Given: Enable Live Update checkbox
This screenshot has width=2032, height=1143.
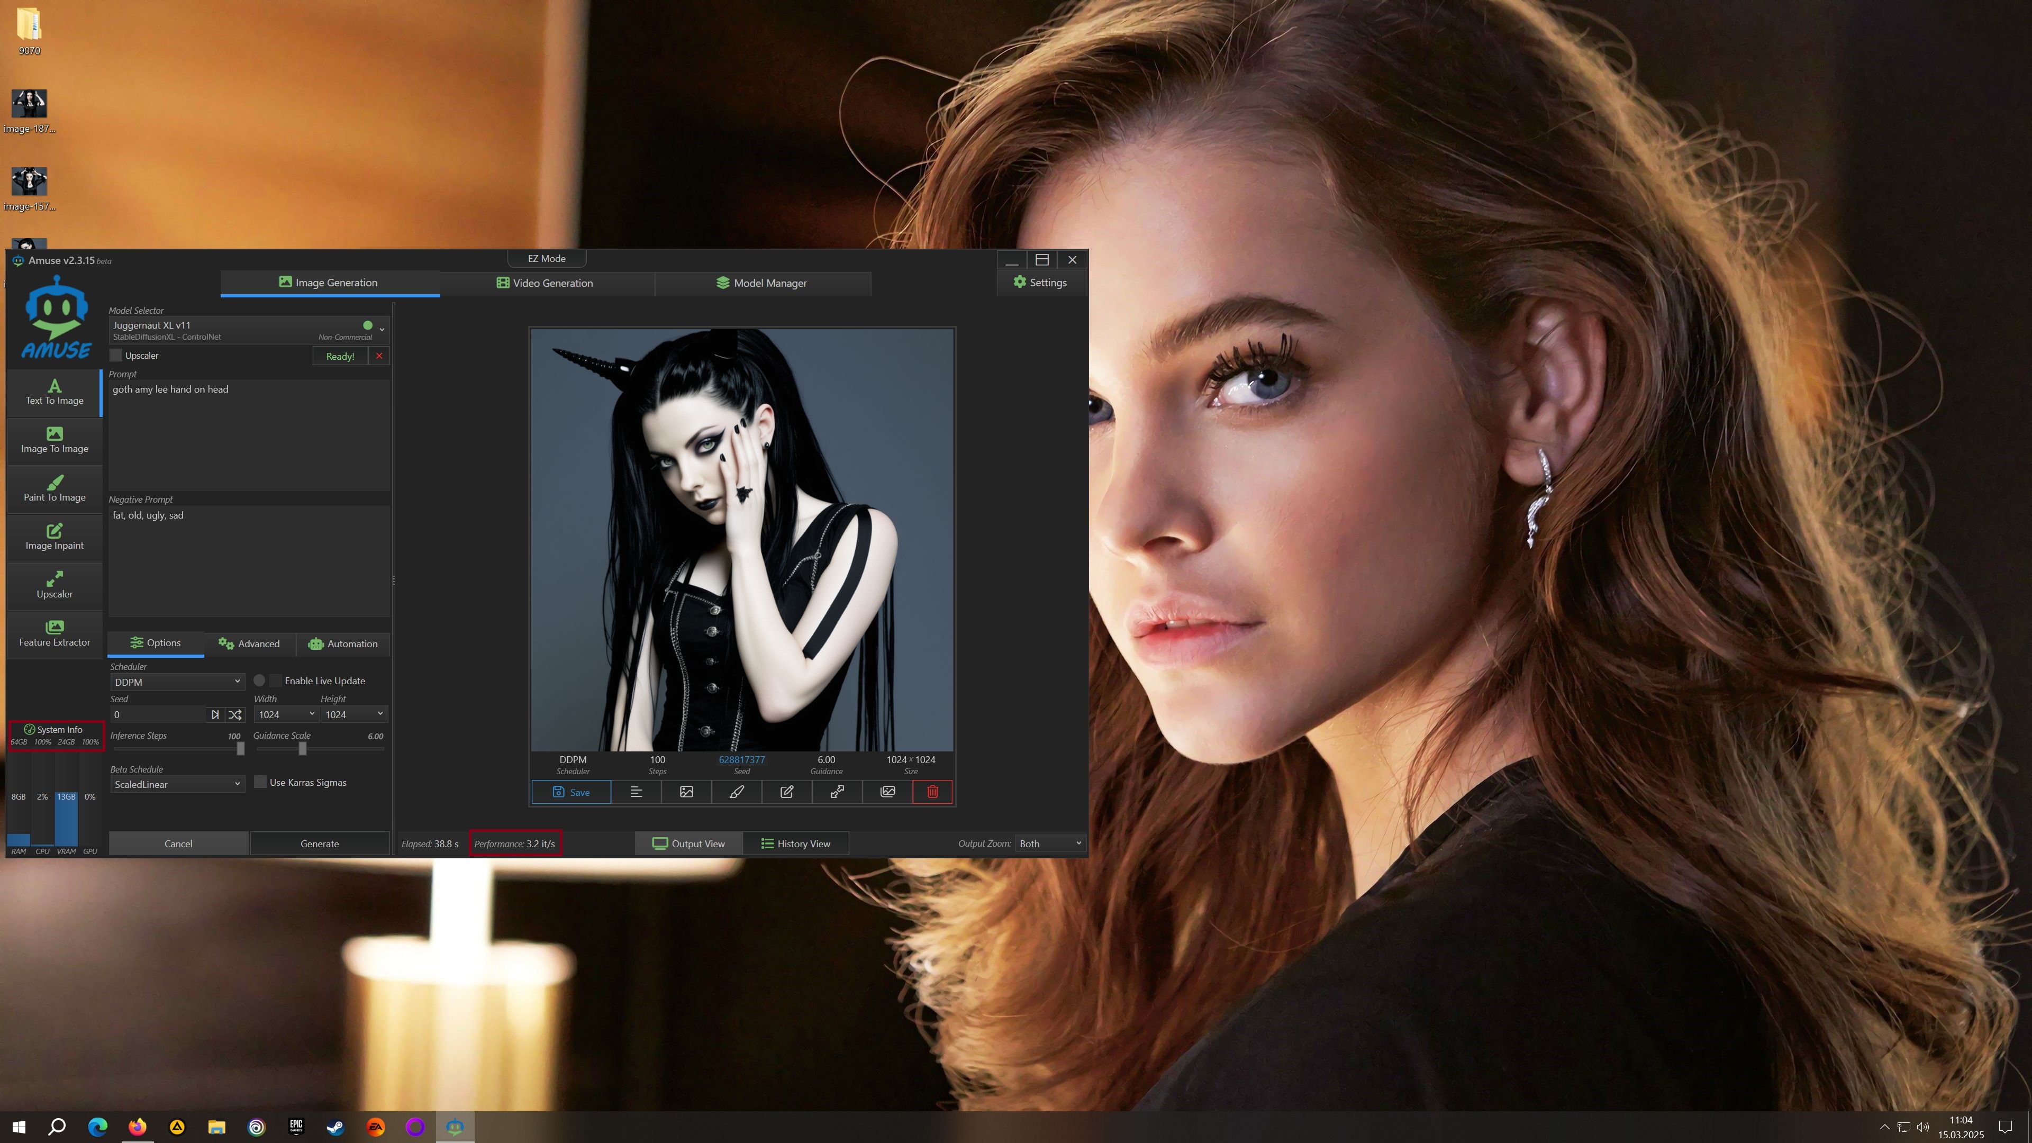Looking at the screenshot, I should pos(276,681).
